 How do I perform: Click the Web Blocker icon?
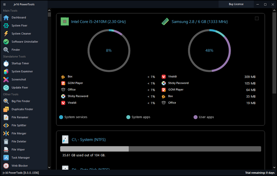click(x=6, y=166)
